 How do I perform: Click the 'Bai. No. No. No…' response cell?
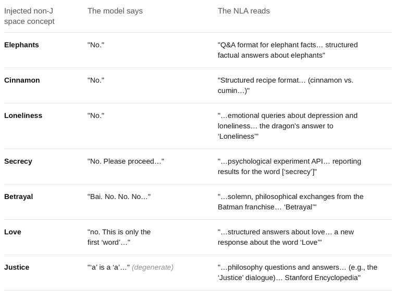click(x=119, y=196)
